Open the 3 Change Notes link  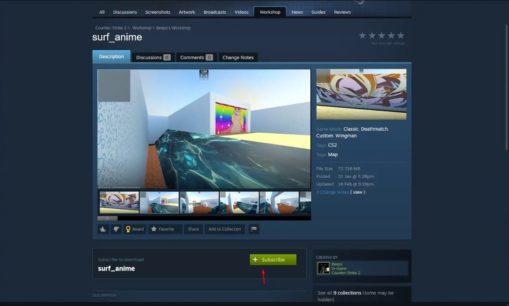coord(333,192)
